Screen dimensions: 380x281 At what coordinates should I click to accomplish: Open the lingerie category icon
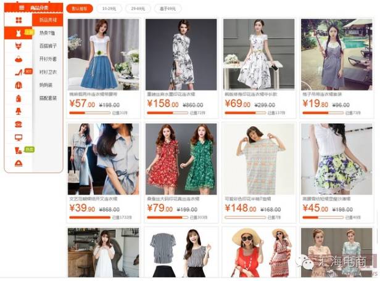(19, 46)
